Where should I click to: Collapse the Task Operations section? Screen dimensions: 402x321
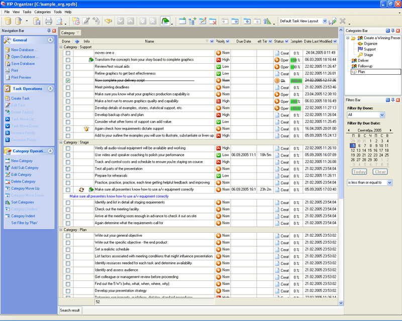coord(50,89)
